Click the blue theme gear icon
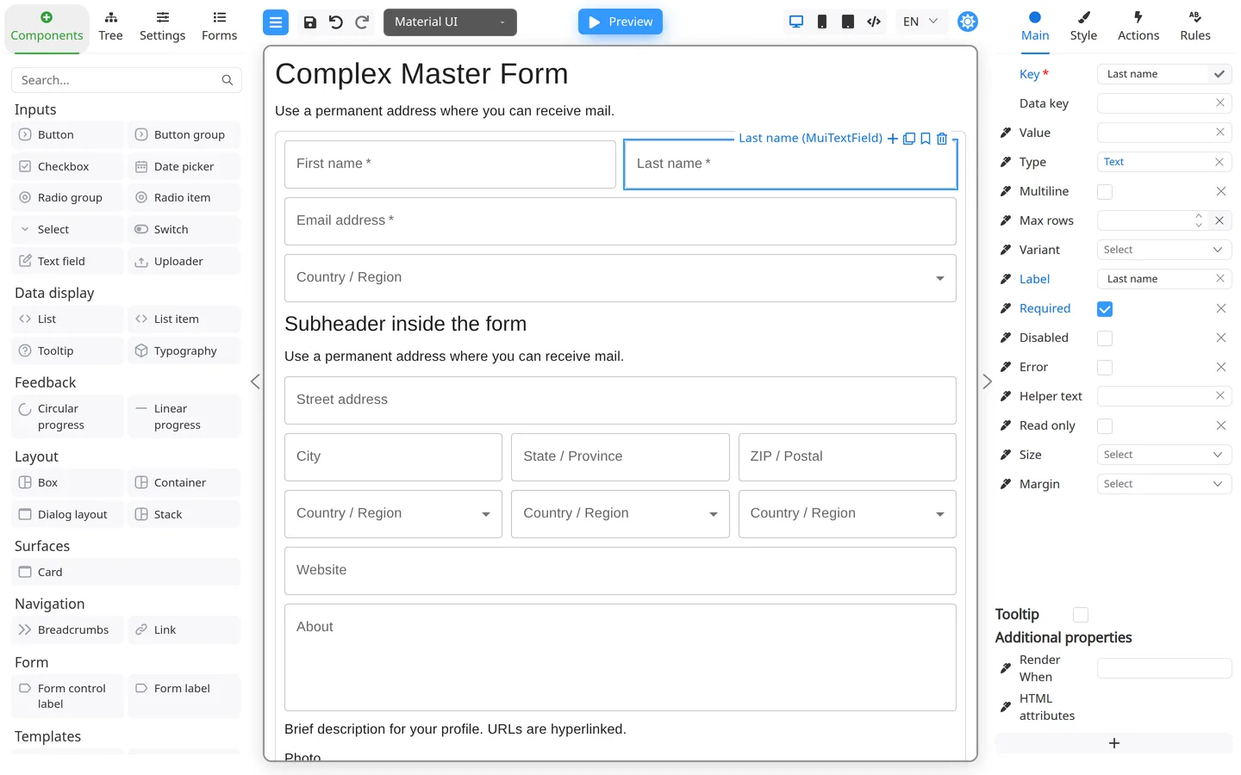 pyautogui.click(x=968, y=22)
